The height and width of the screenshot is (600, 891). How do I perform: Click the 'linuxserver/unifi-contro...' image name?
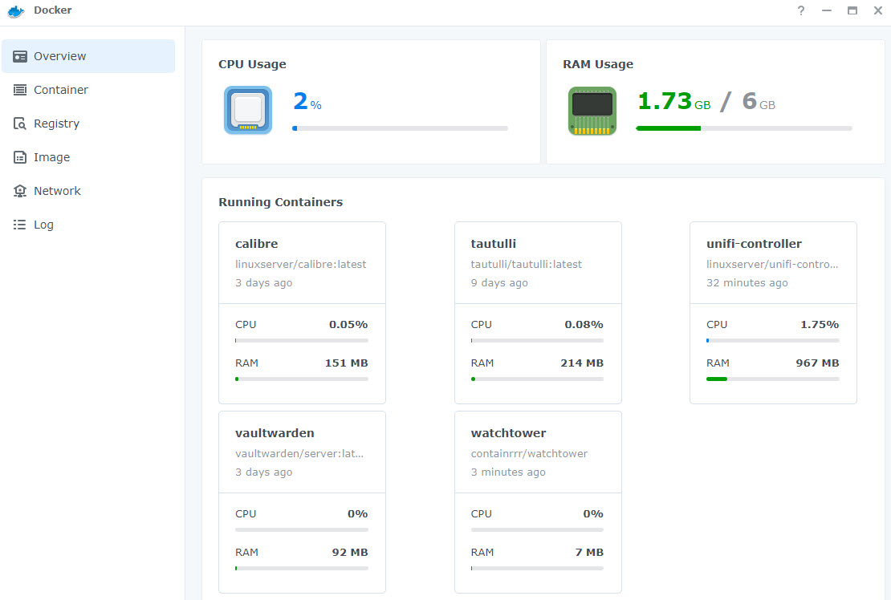[x=772, y=264]
